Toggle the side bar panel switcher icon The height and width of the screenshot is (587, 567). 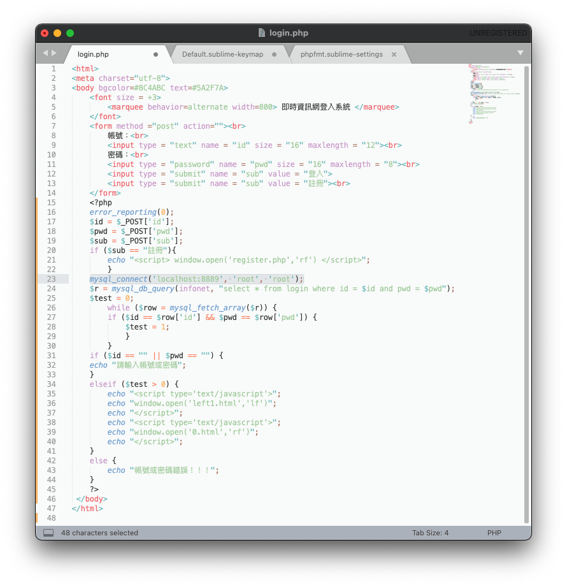click(x=48, y=533)
